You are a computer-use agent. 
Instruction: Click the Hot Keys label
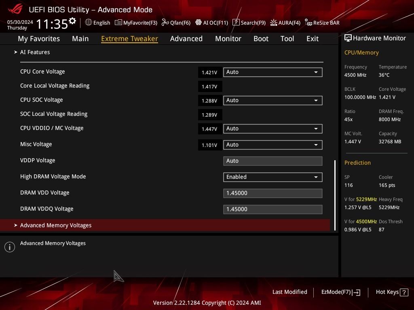point(387,292)
